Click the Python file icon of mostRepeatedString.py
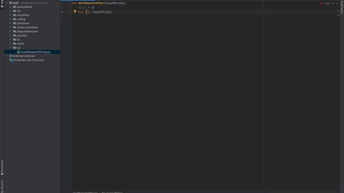 (x=18, y=52)
